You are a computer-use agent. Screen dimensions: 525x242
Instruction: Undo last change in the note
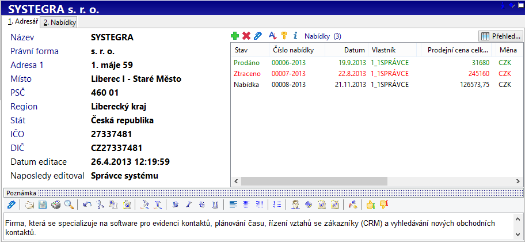tap(87, 205)
